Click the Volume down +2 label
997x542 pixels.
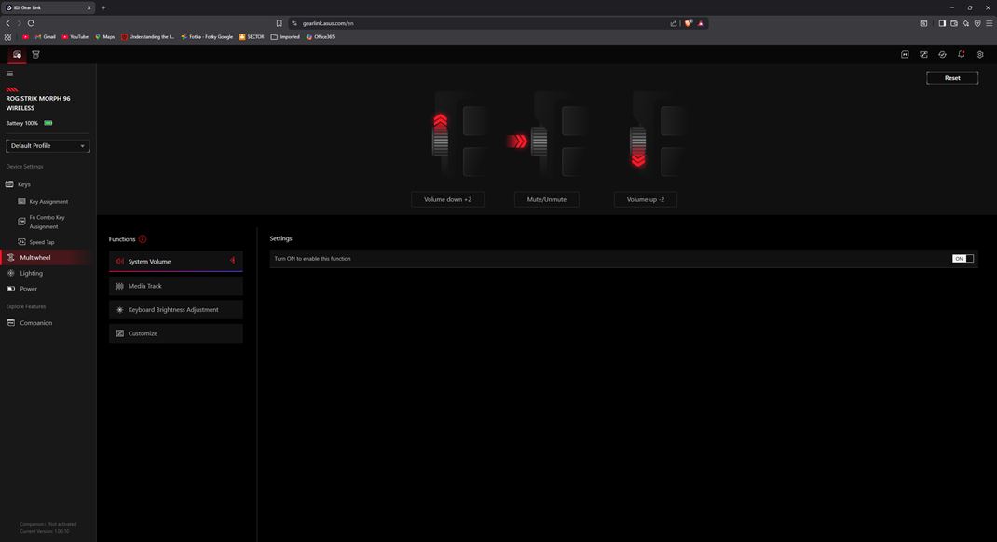tap(447, 199)
